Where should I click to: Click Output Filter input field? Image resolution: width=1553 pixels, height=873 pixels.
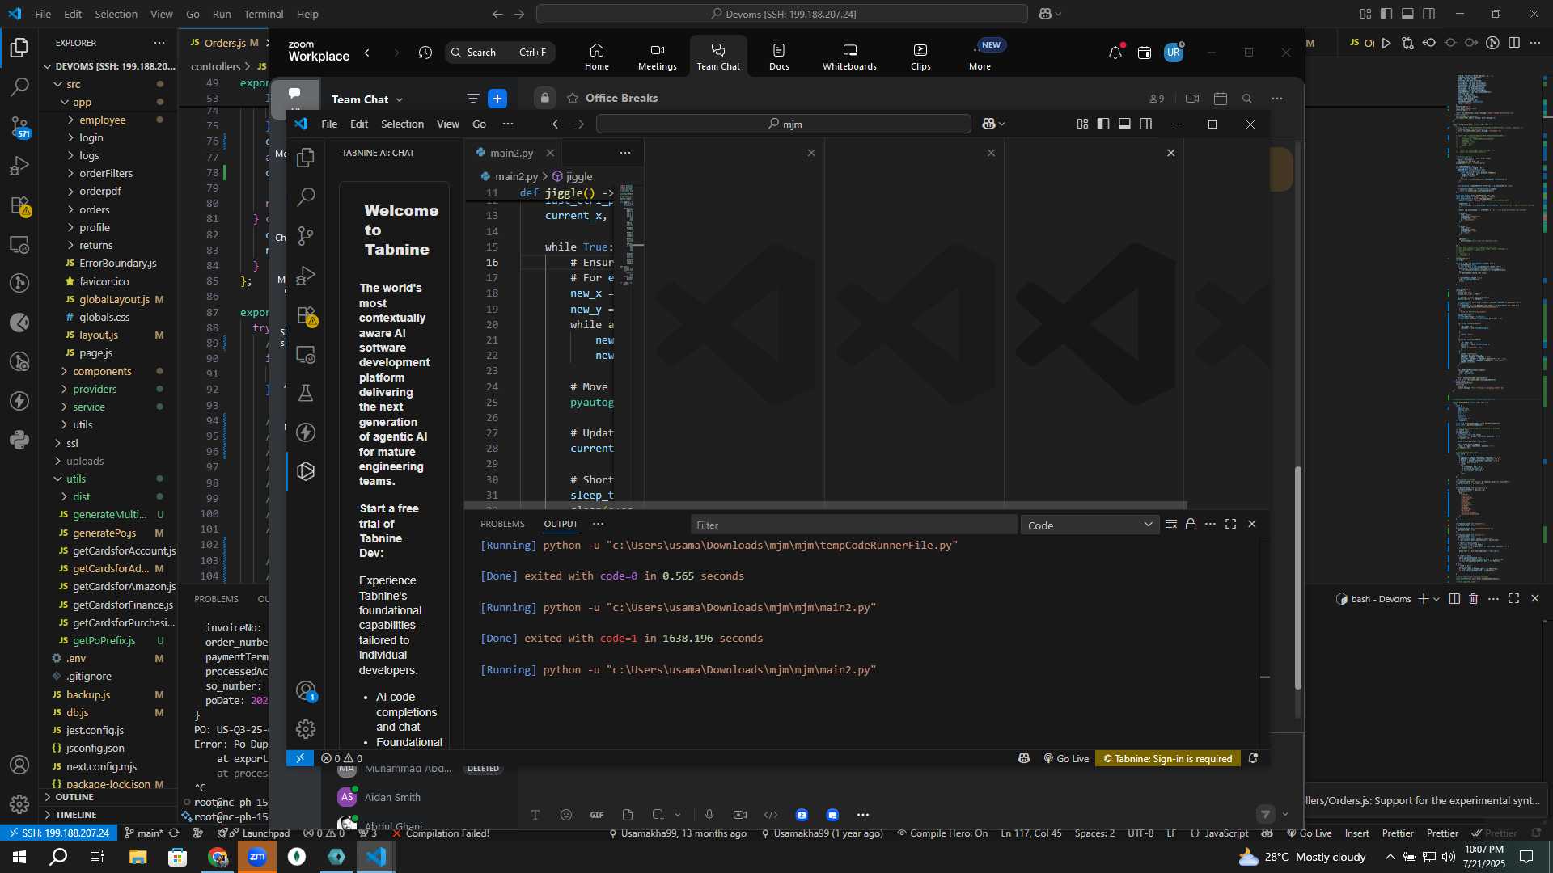point(853,525)
